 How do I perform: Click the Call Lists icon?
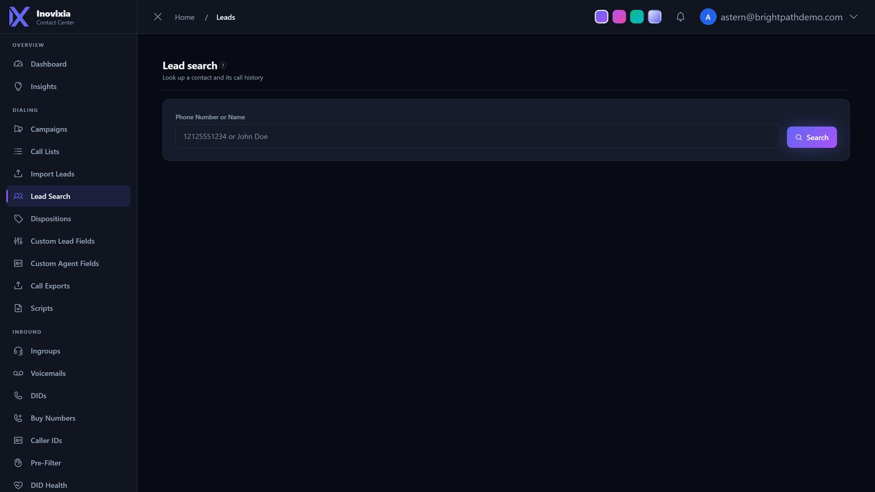point(18,151)
